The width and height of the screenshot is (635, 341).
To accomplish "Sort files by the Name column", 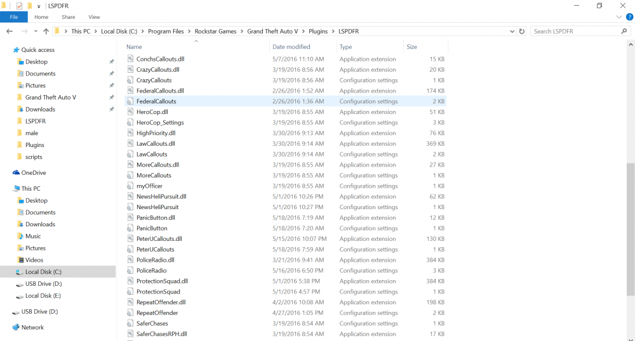I will tap(134, 47).
